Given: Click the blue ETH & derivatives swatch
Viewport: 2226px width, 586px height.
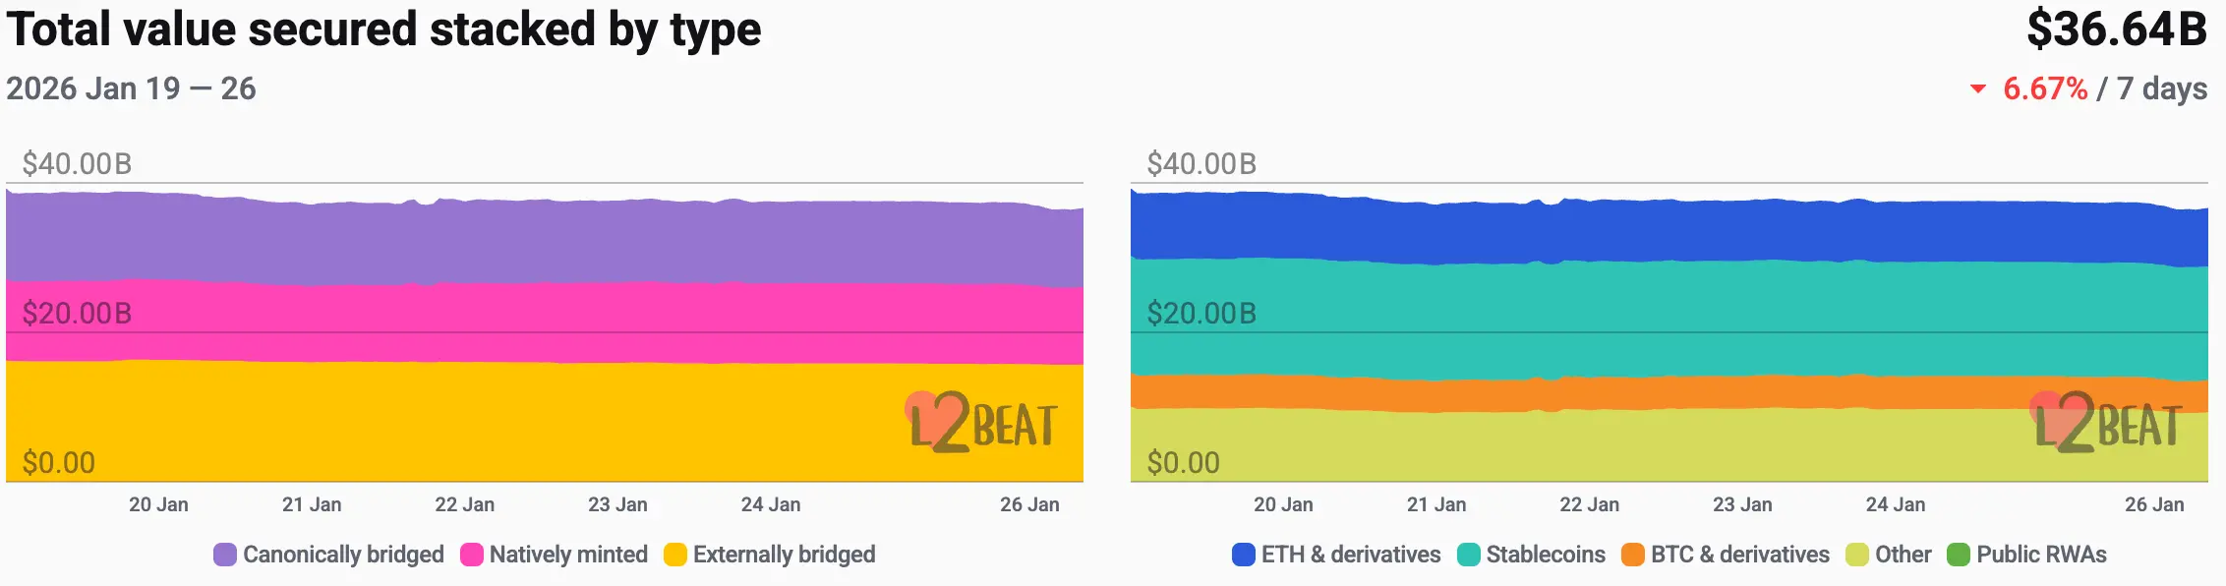Looking at the screenshot, I should (1244, 555).
